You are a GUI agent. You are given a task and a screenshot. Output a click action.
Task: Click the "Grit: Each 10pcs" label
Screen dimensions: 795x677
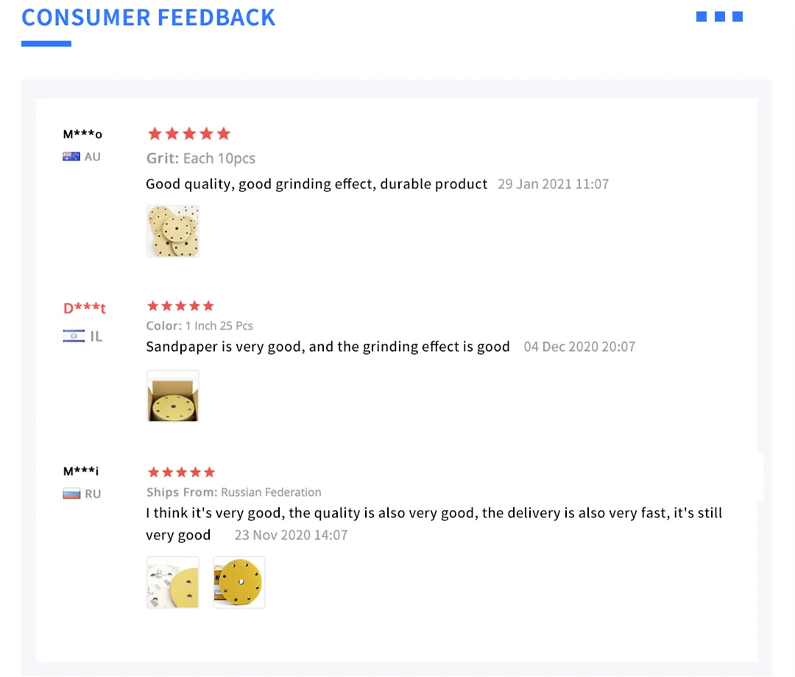pyautogui.click(x=201, y=158)
